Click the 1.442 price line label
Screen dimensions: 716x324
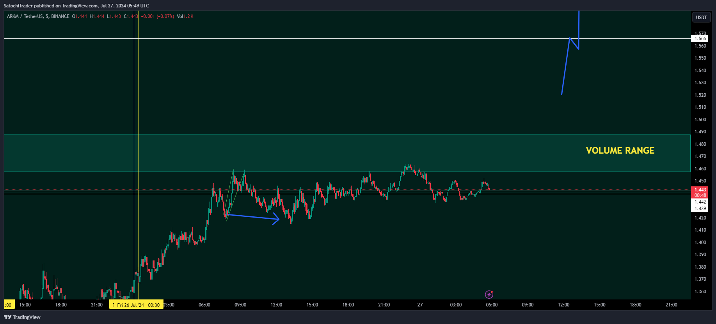(x=700, y=202)
